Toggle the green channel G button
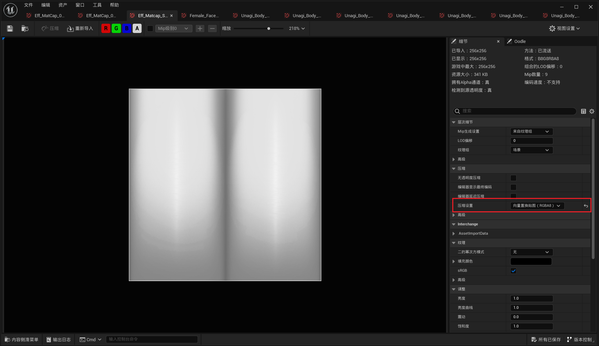Image resolution: width=599 pixels, height=346 pixels. (x=116, y=29)
